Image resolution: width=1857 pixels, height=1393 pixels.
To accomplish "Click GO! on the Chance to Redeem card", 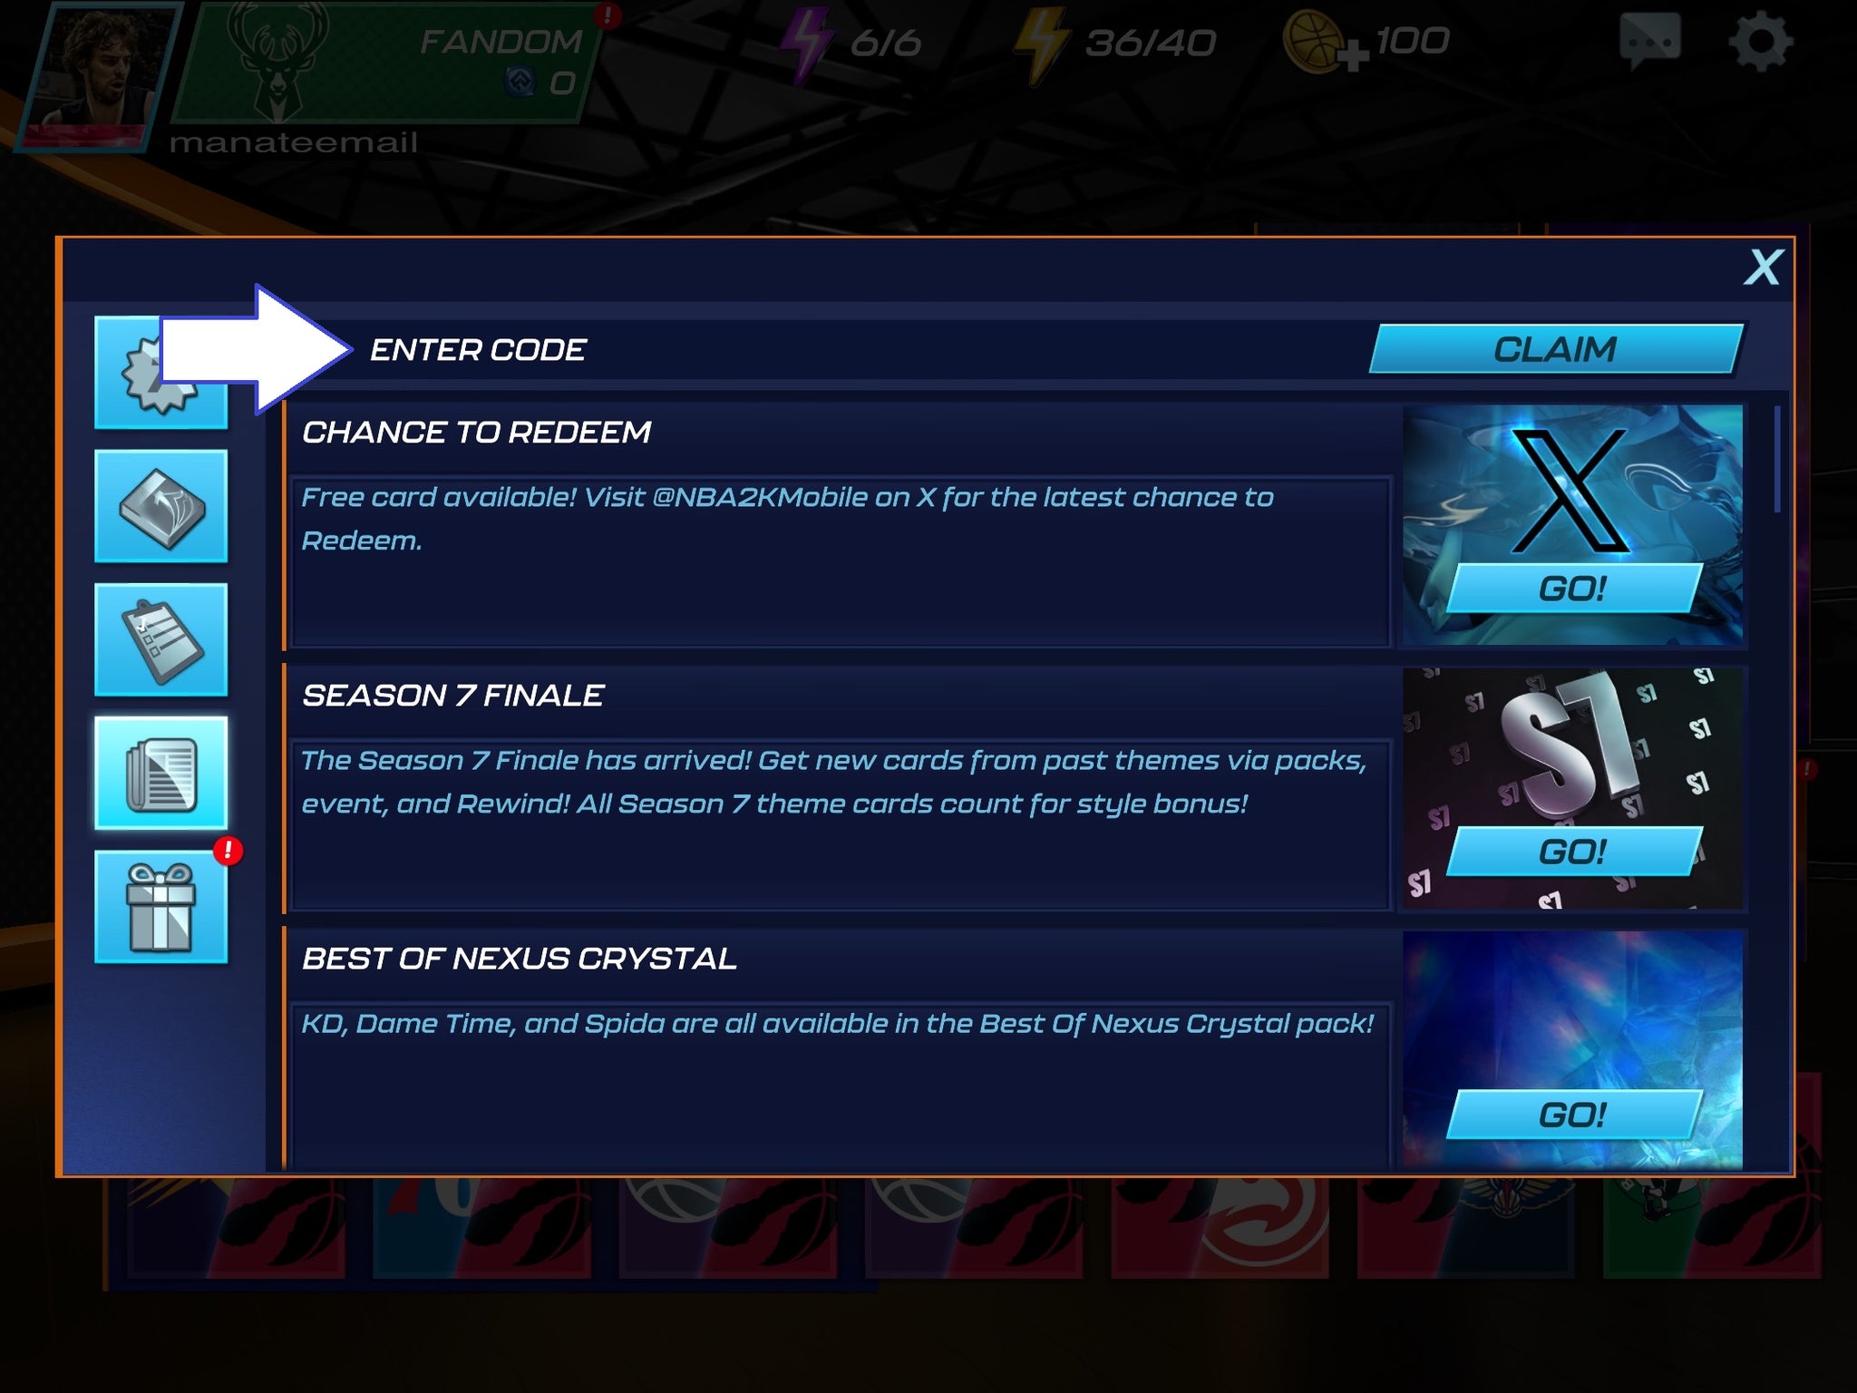I will (1573, 589).
